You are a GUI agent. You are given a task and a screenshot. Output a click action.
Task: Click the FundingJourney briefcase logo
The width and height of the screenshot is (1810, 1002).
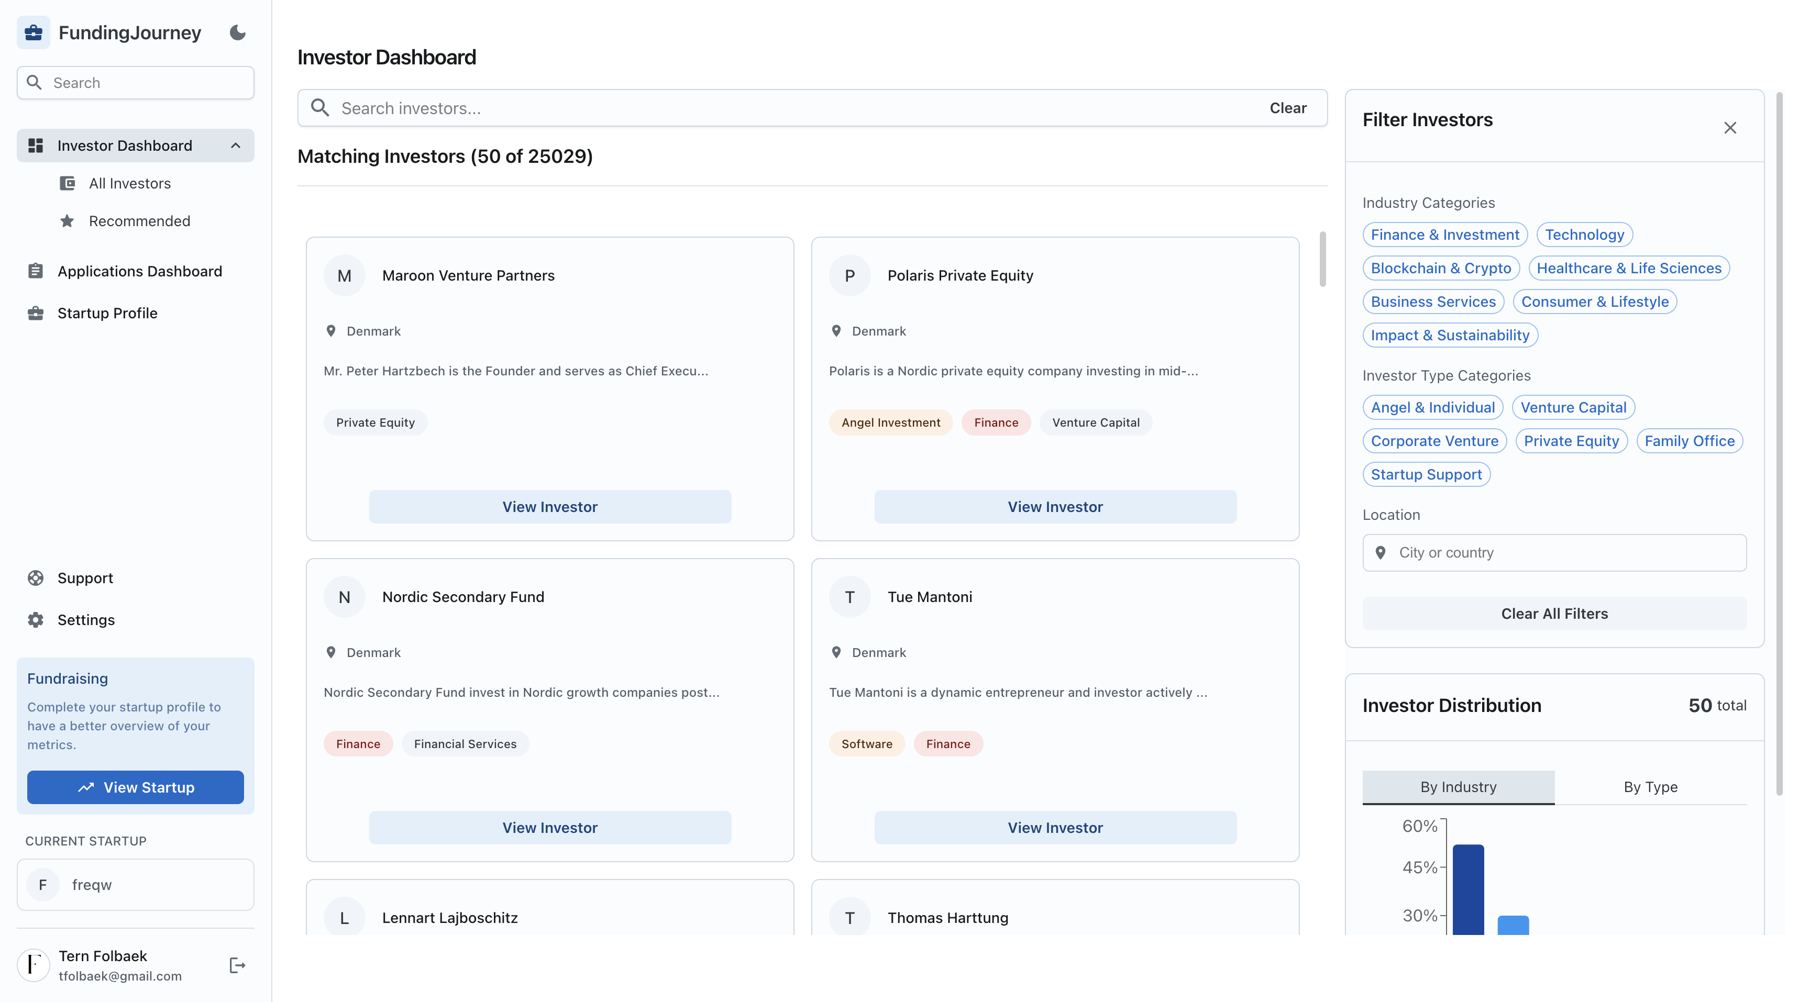tap(33, 32)
